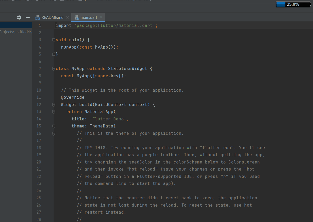Screen dimensions: 313x222
Task: Click the 'Flutter Demo' title string
Action: [108, 119]
